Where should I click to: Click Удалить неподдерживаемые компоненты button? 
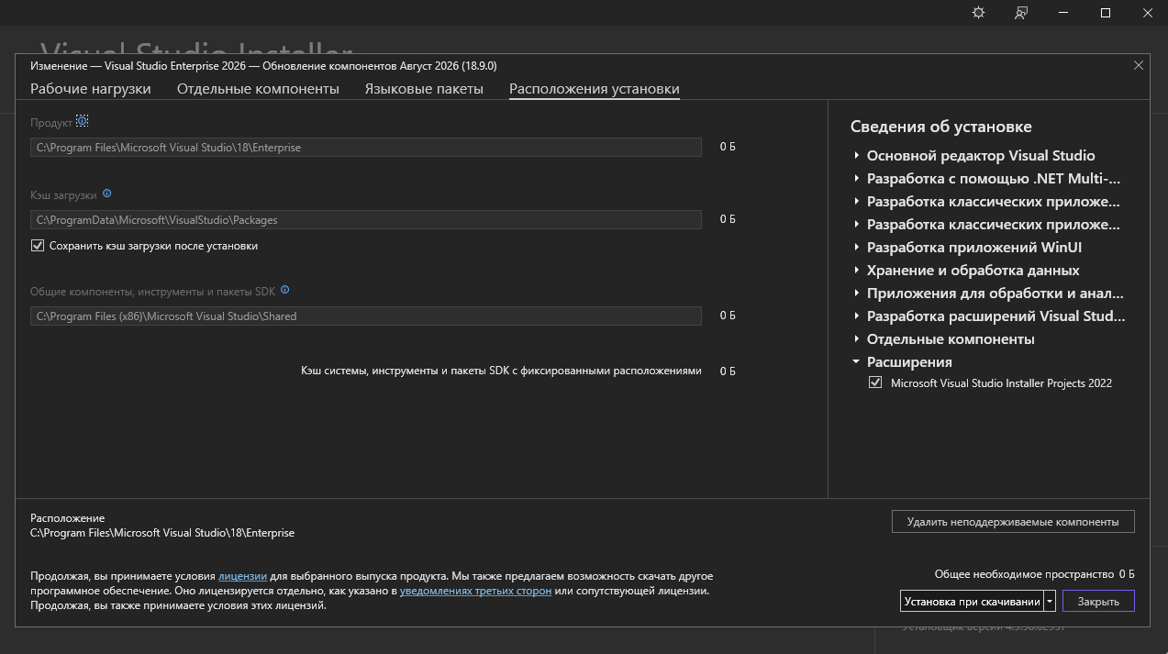[x=1013, y=521]
